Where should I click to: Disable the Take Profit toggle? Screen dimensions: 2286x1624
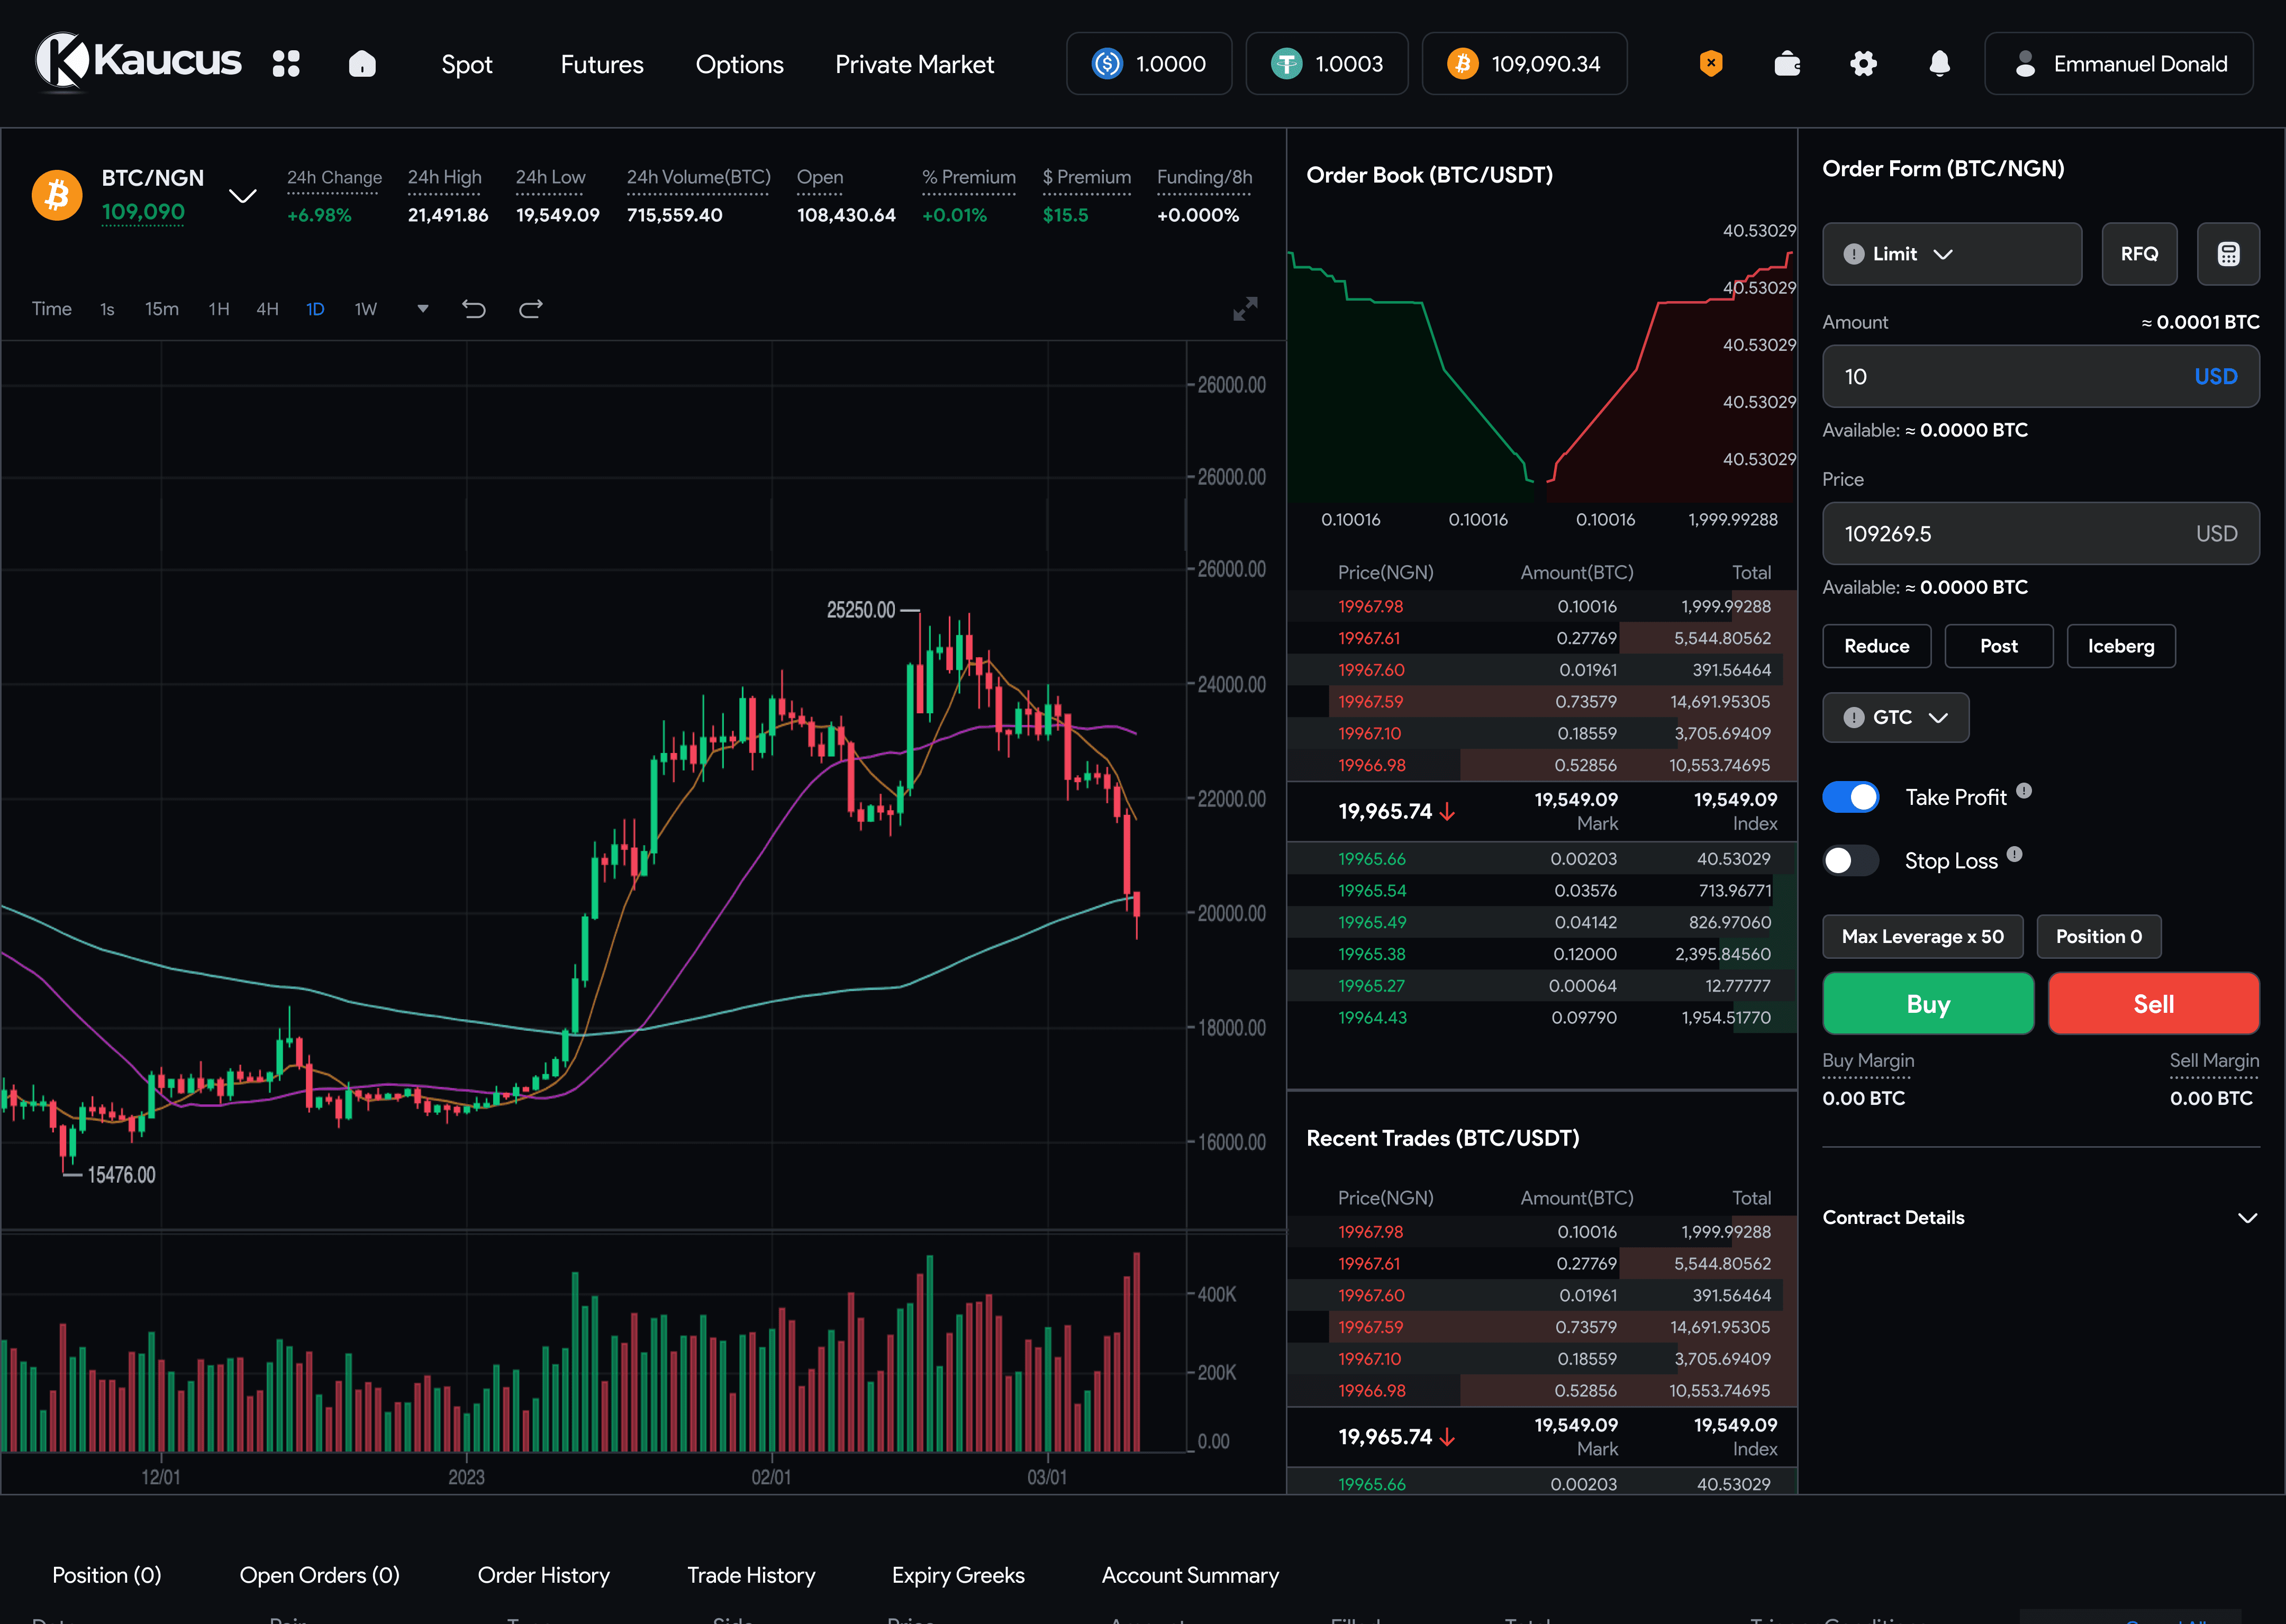coord(1850,797)
